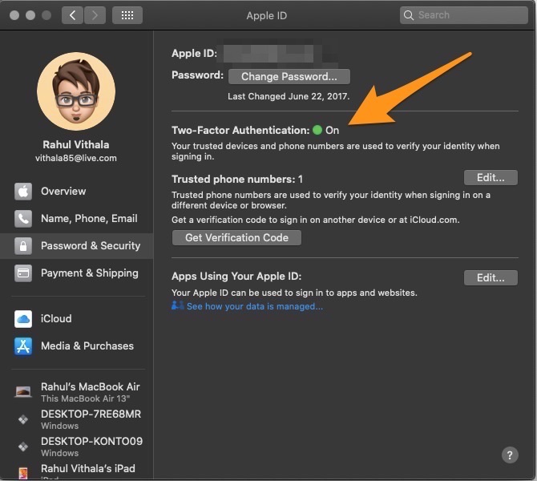Select the DESKTOP-7RE68MR device
This screenshot has height=481, width=537.
[x=76, y=419]
